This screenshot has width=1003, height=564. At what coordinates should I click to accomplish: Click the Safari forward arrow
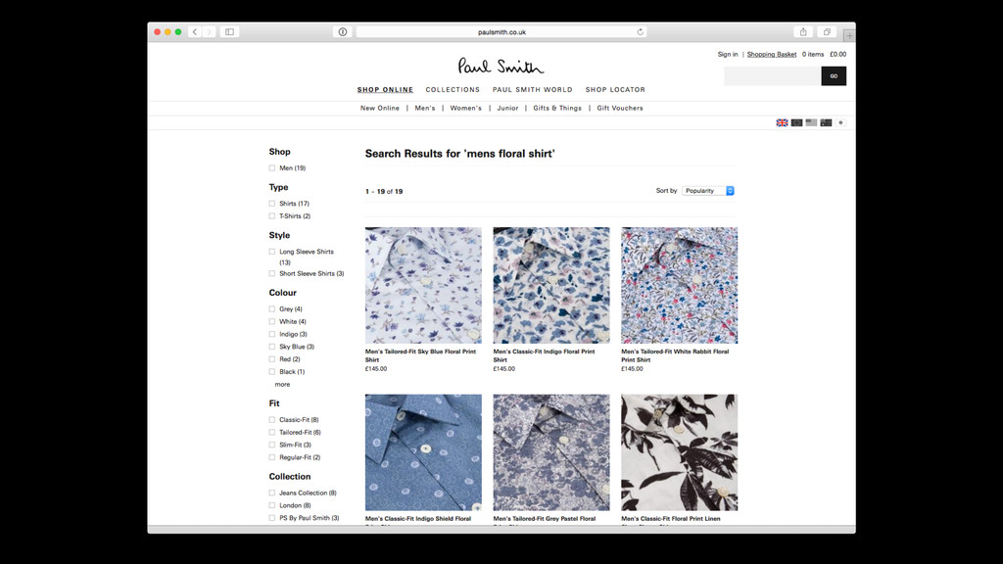click(x=209, y=32)
